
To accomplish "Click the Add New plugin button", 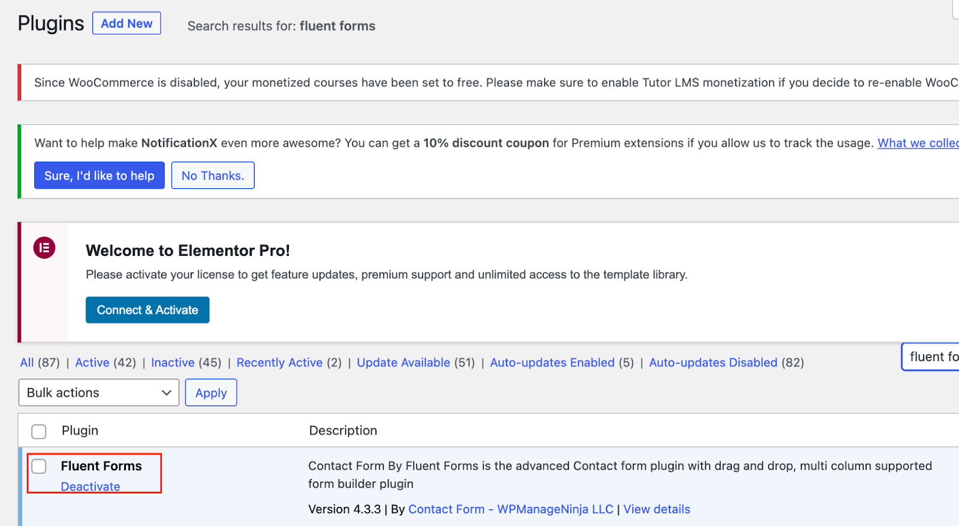I will 126,23.
